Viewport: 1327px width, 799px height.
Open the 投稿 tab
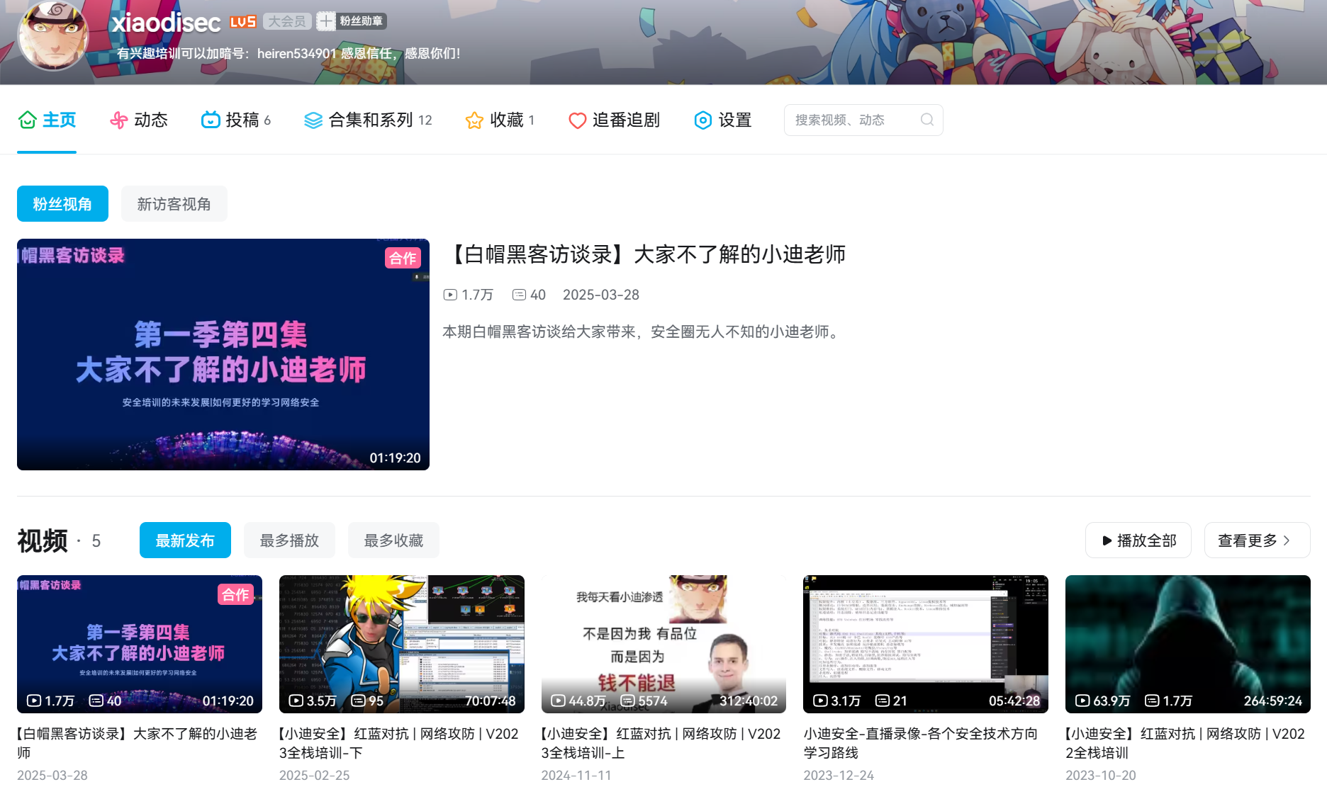tap(235, 120)
